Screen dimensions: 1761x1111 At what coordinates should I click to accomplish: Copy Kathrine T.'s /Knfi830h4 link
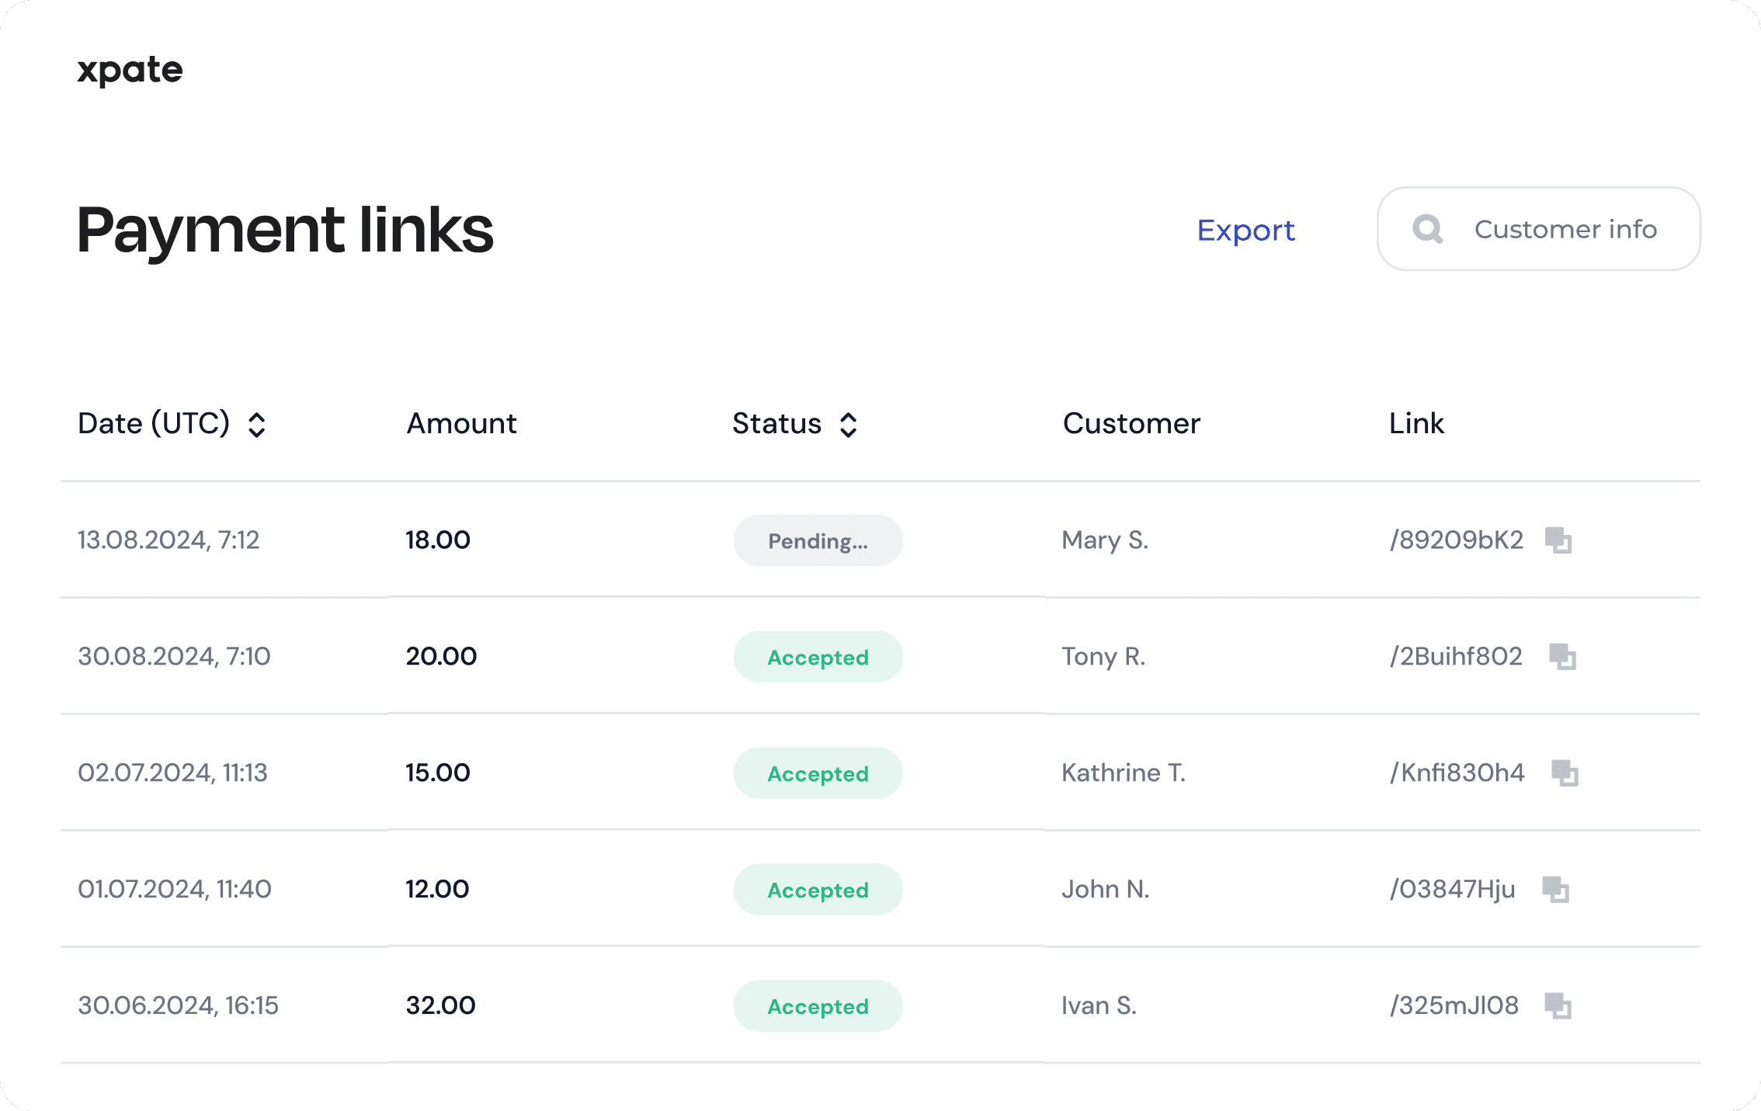[1564, 772]
